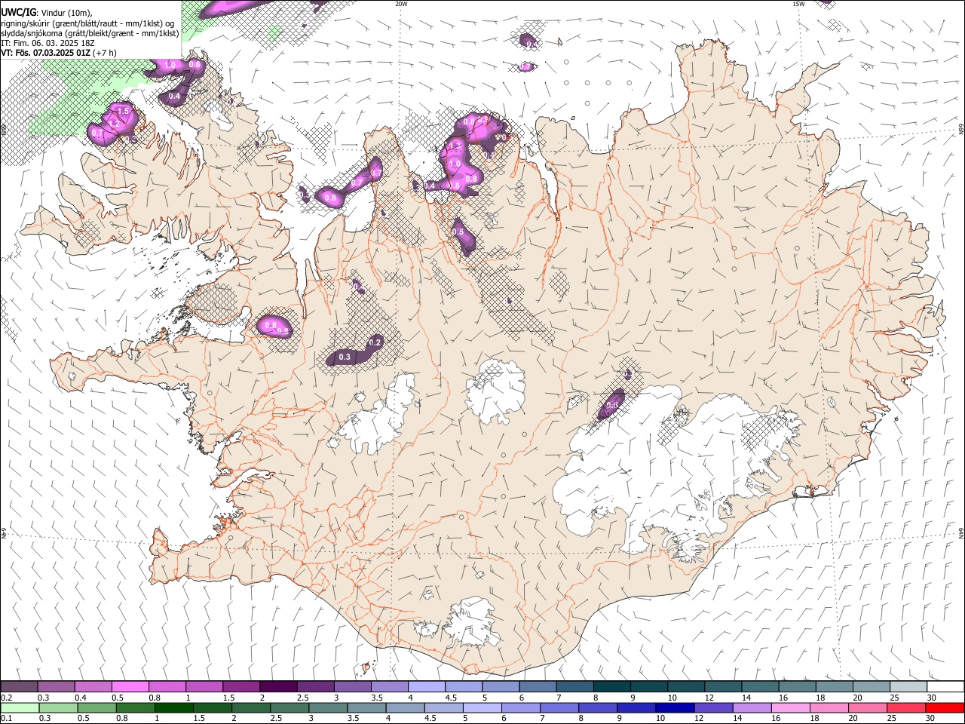Click the '0.5' value label on the map
The width and height of the screenshot is (965, 724).
tap(458, 232)
